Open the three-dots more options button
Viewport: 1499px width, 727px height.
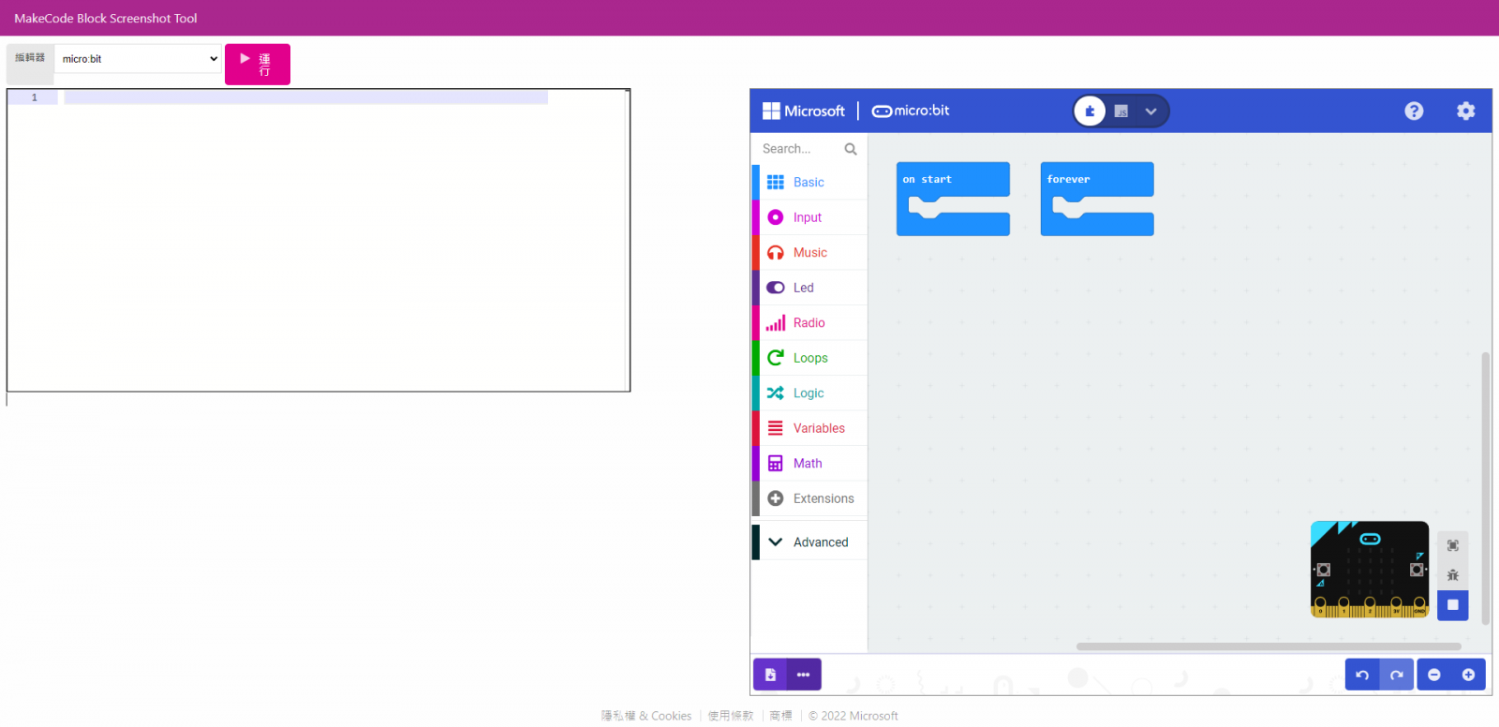803,675
